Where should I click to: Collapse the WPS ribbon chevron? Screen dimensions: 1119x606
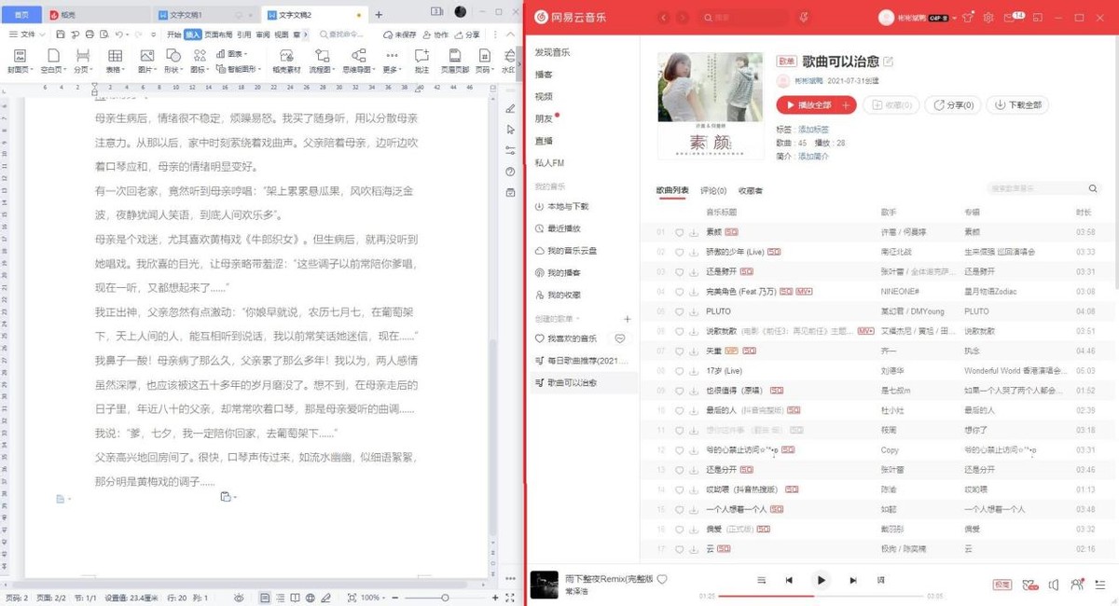(511, 34)
